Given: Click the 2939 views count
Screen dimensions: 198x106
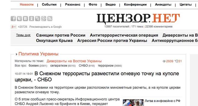Looking at the screenshot, I should point(170,61).
